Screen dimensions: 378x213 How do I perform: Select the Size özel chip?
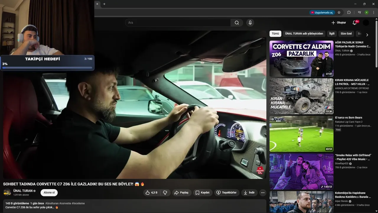(x=346, y=34)
